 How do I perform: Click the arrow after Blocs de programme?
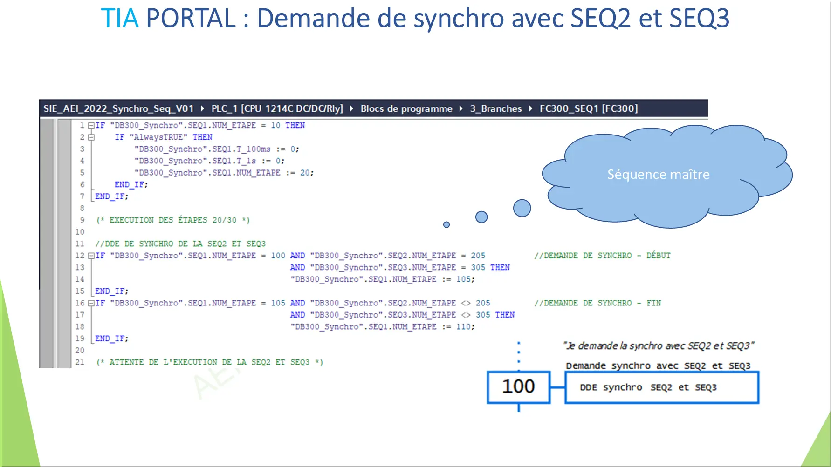[x=461, y=108]
